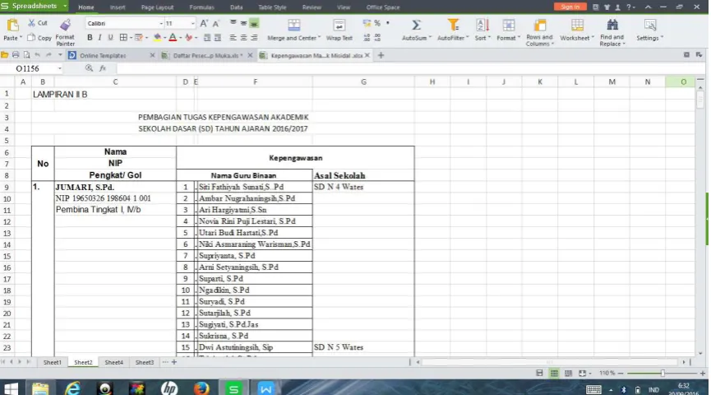Redo the last undone action
The width and height of the screenshot is (711, 395).
49,55
